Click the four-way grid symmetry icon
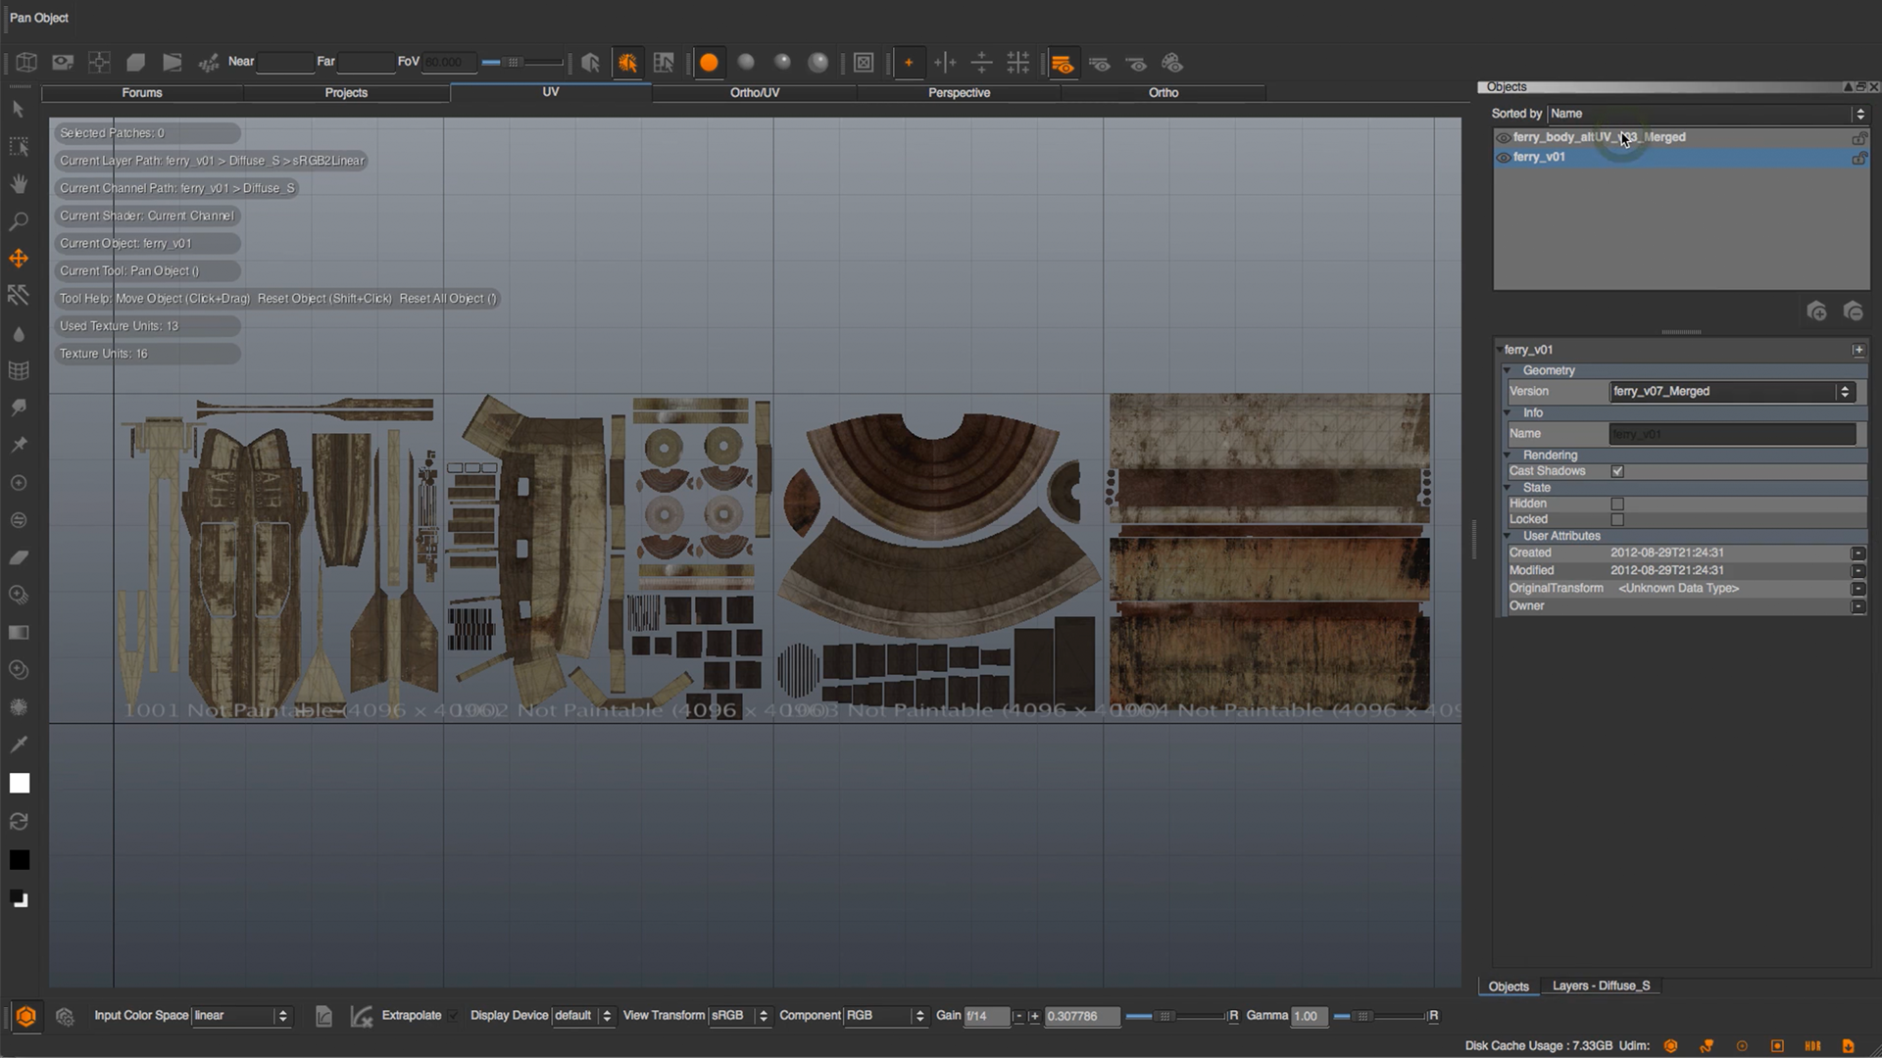 point(1018,63)
